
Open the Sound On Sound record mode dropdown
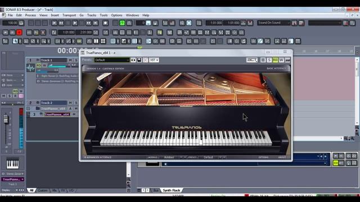coord(274,22)
